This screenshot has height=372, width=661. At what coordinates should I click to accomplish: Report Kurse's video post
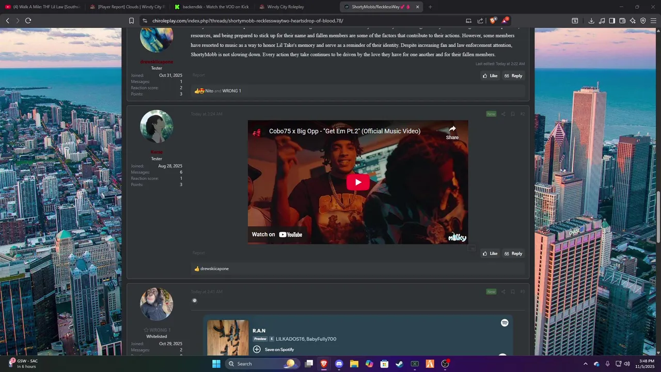(198, 253)
